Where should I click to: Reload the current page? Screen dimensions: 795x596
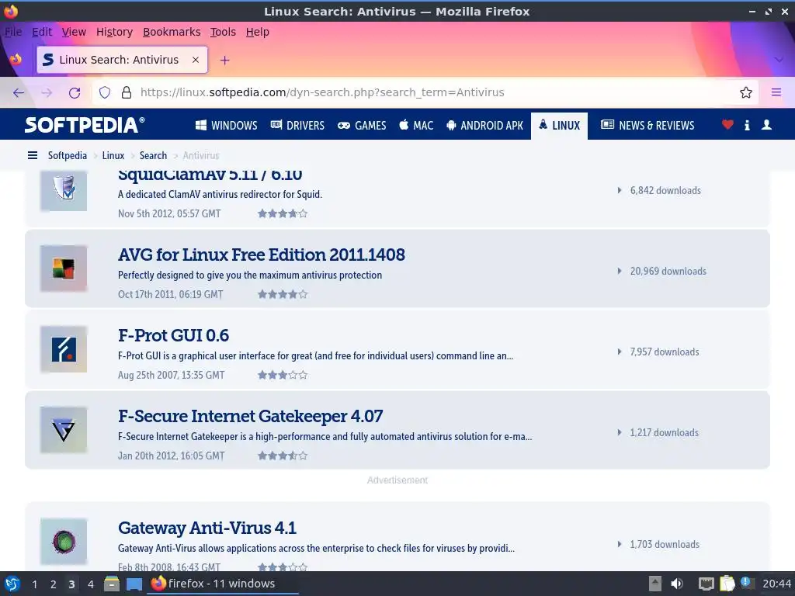click(75, 93)
